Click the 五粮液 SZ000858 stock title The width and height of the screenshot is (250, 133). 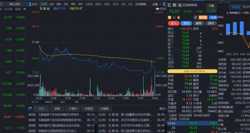pos(182,5)
